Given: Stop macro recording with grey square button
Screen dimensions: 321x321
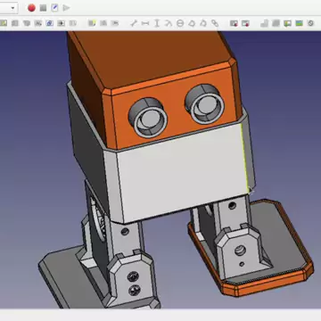Looking at the screenshot, I should pyautogui.click(x=43, y=8).
